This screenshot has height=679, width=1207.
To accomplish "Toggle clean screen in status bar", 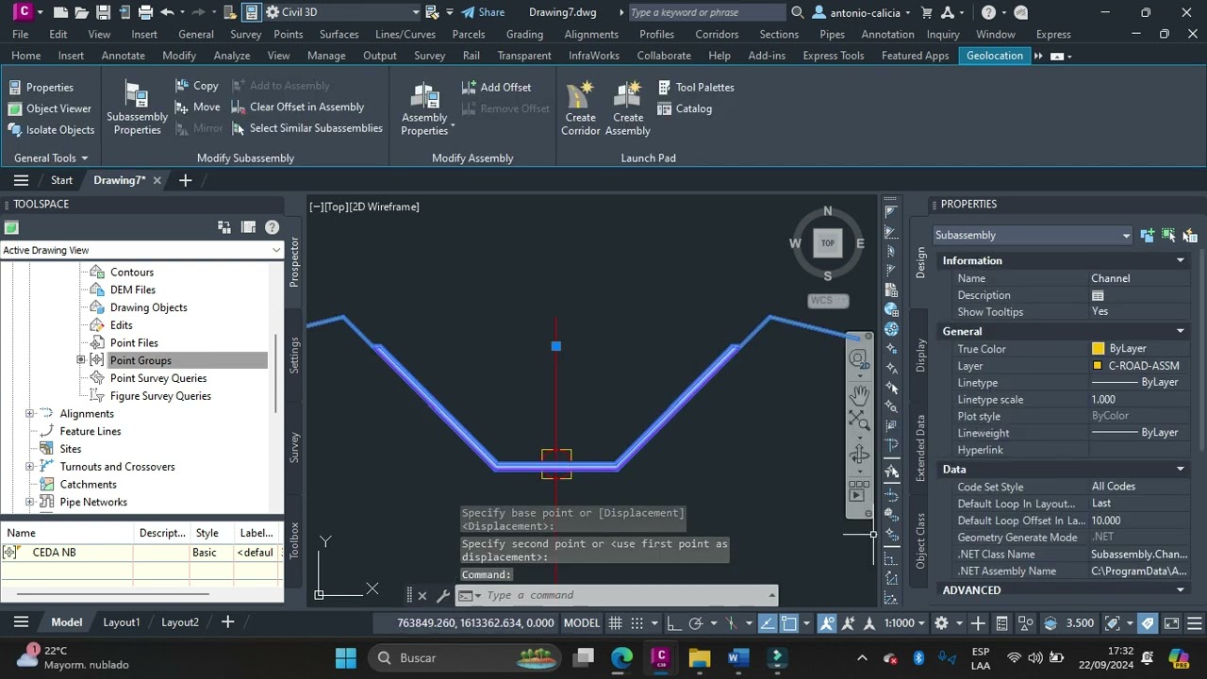I will (1171, 623).
